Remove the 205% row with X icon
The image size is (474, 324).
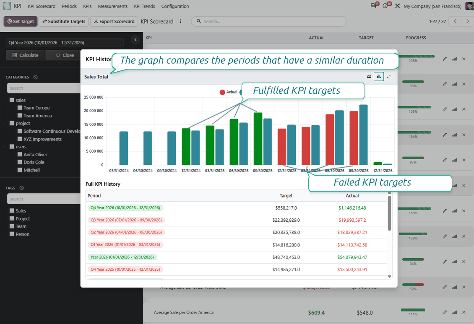tap(464, 59)
